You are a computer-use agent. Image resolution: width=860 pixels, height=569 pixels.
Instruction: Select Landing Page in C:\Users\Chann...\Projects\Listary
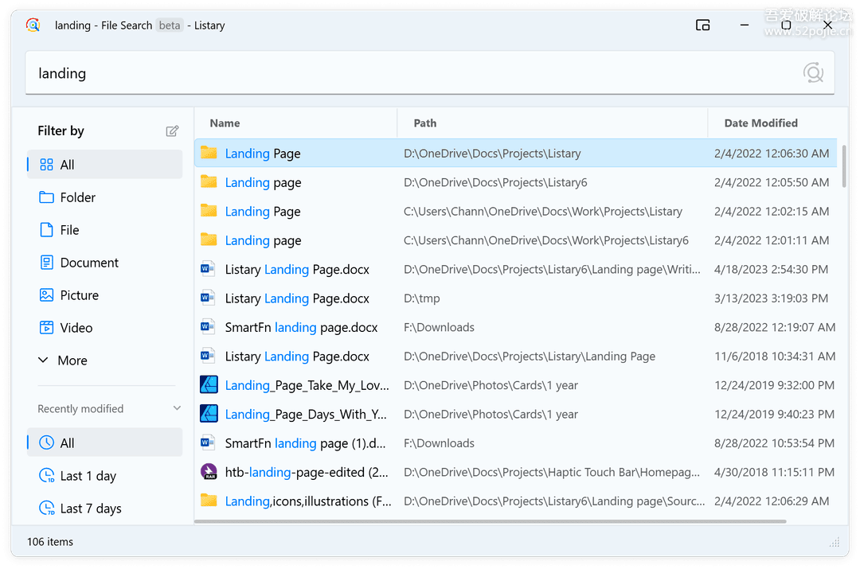pos(515,212)
